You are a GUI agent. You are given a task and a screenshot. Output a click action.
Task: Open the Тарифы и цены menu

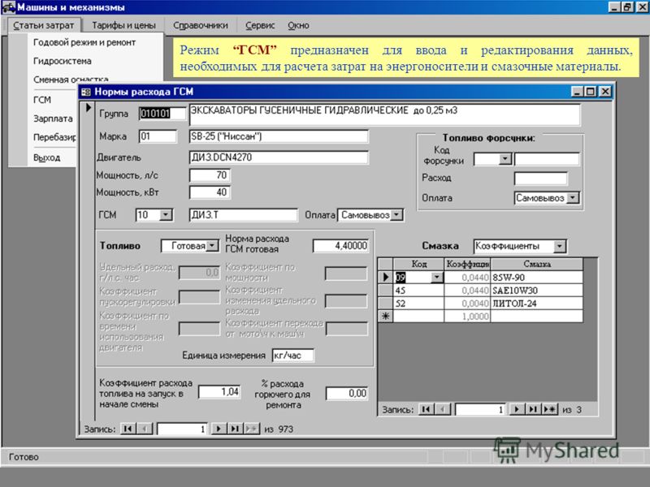(x=123, y=25)
